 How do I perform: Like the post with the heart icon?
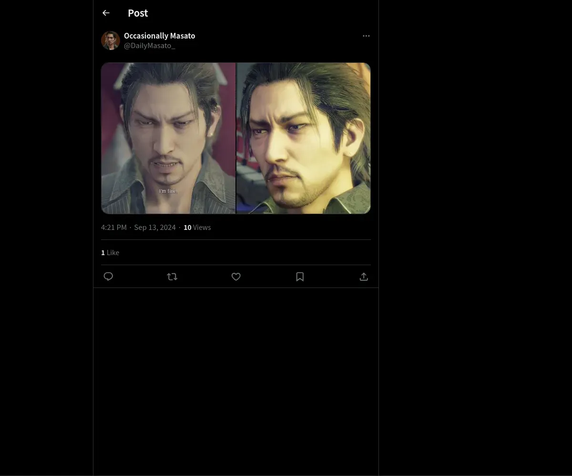pos(236,277)
